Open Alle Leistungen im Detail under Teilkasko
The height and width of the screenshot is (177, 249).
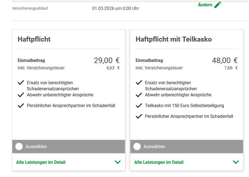coord(159,162)
